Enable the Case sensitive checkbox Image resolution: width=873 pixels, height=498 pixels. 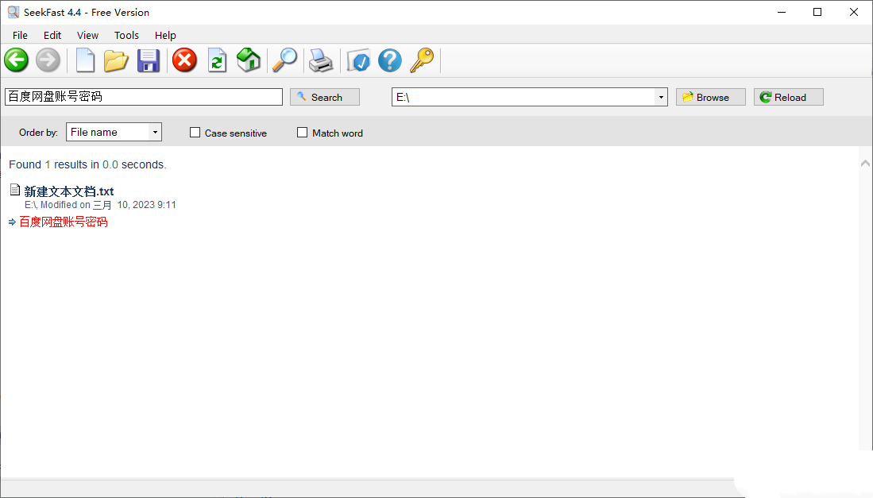point(195,133)
